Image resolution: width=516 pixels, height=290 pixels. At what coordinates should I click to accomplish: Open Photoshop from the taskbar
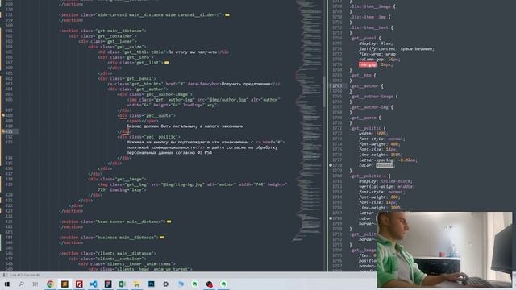pyautogui.click(x=151, y=284)
